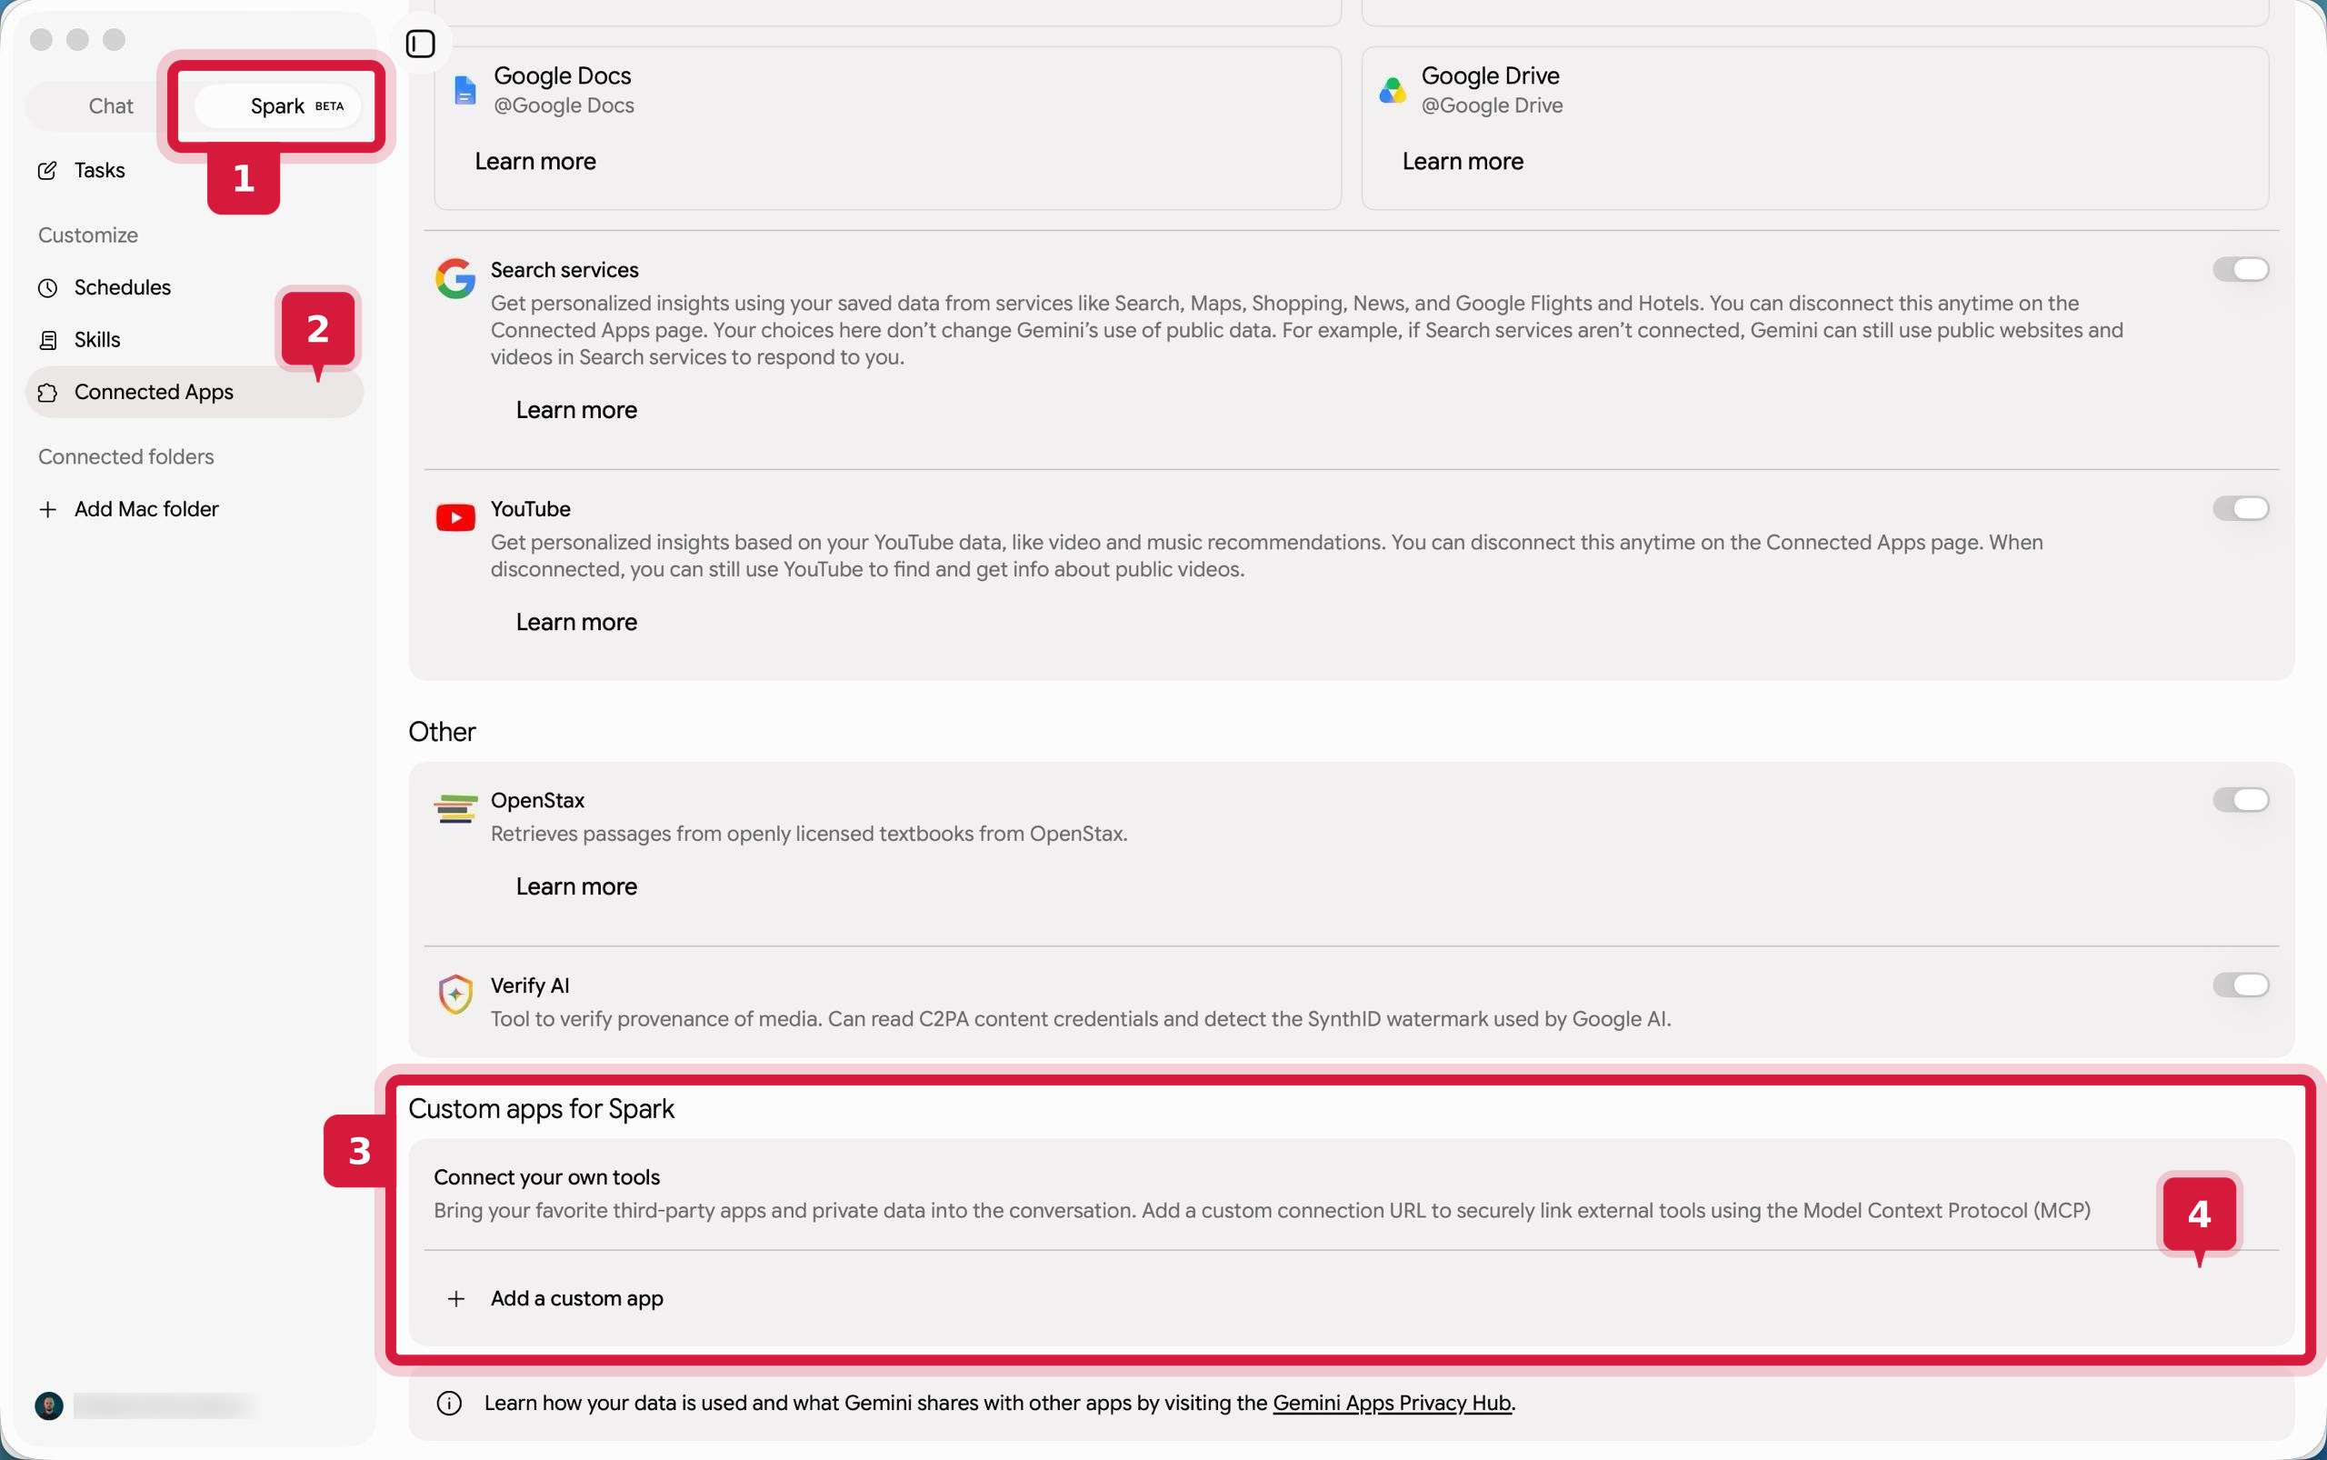
Task: Click the BETA badge on Spark
Action: [x=329, y=106]
